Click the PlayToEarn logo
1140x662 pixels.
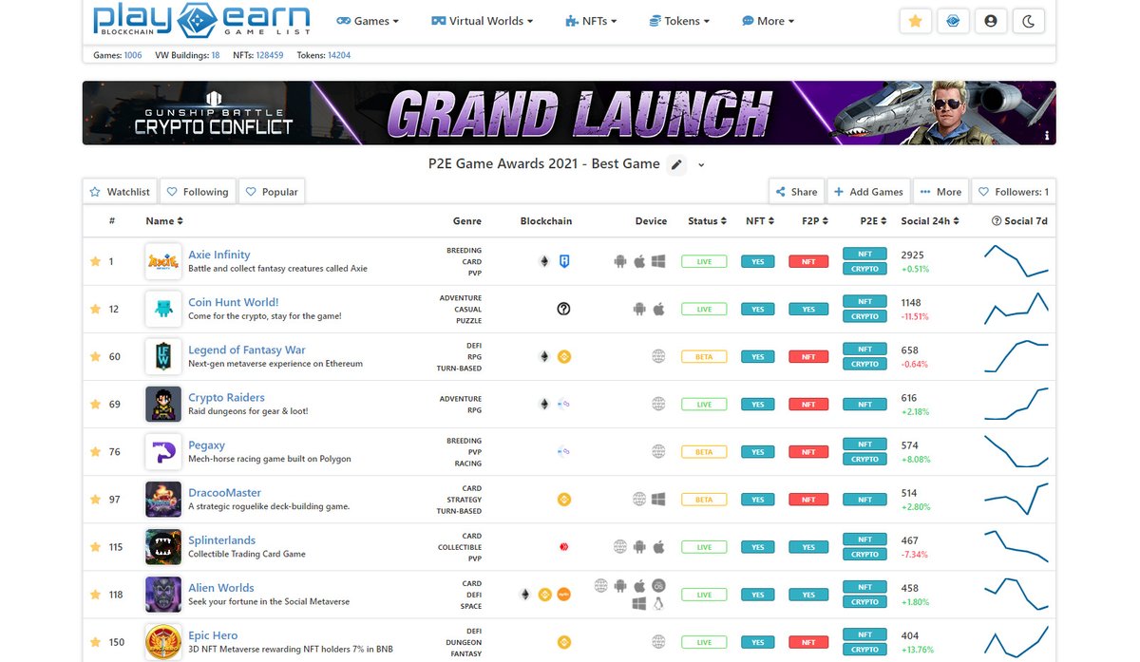[201, 19]
